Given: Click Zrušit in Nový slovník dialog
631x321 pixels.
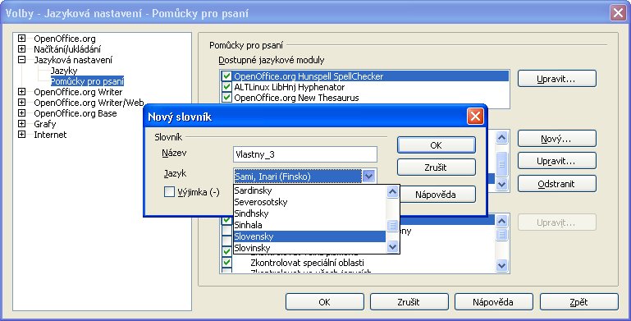Looking at the screenshot, I should [x=437, y=167].
